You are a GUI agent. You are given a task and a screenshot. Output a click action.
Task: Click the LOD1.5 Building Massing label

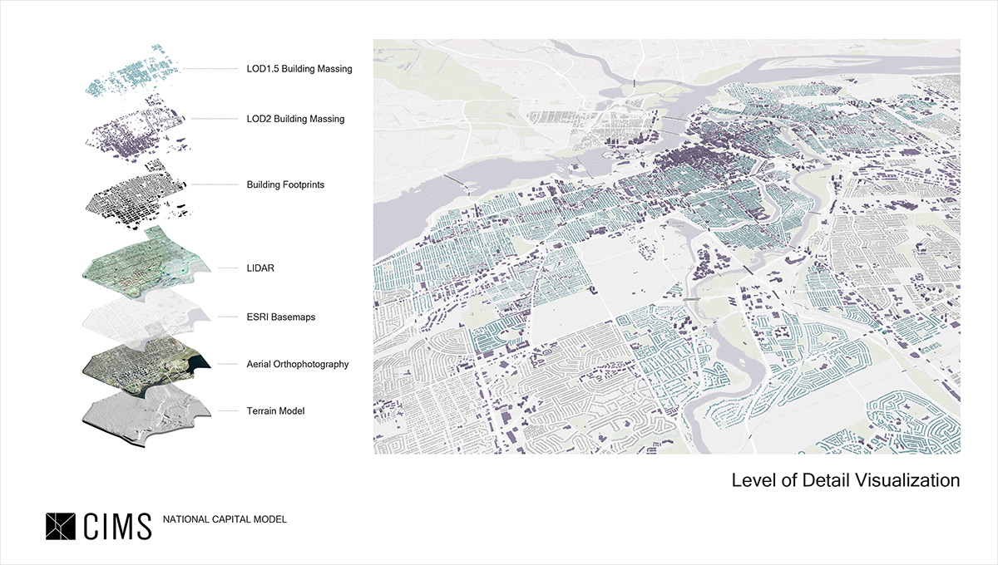coord(299,69)
